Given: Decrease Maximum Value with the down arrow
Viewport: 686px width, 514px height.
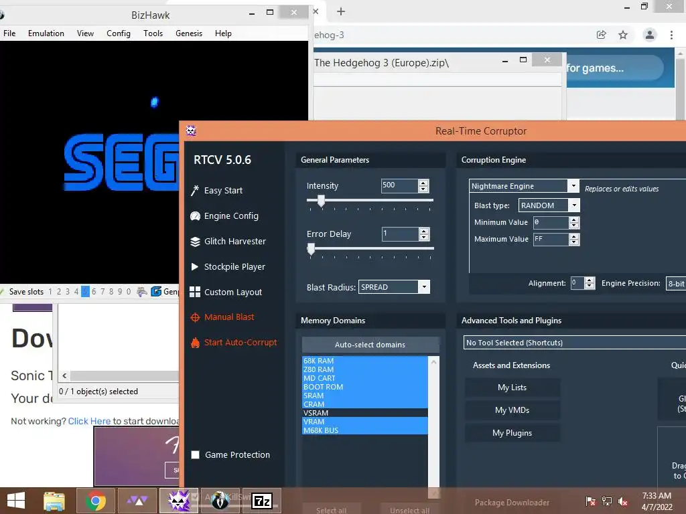Looking at the screenshot, I should tap(574, 242).
